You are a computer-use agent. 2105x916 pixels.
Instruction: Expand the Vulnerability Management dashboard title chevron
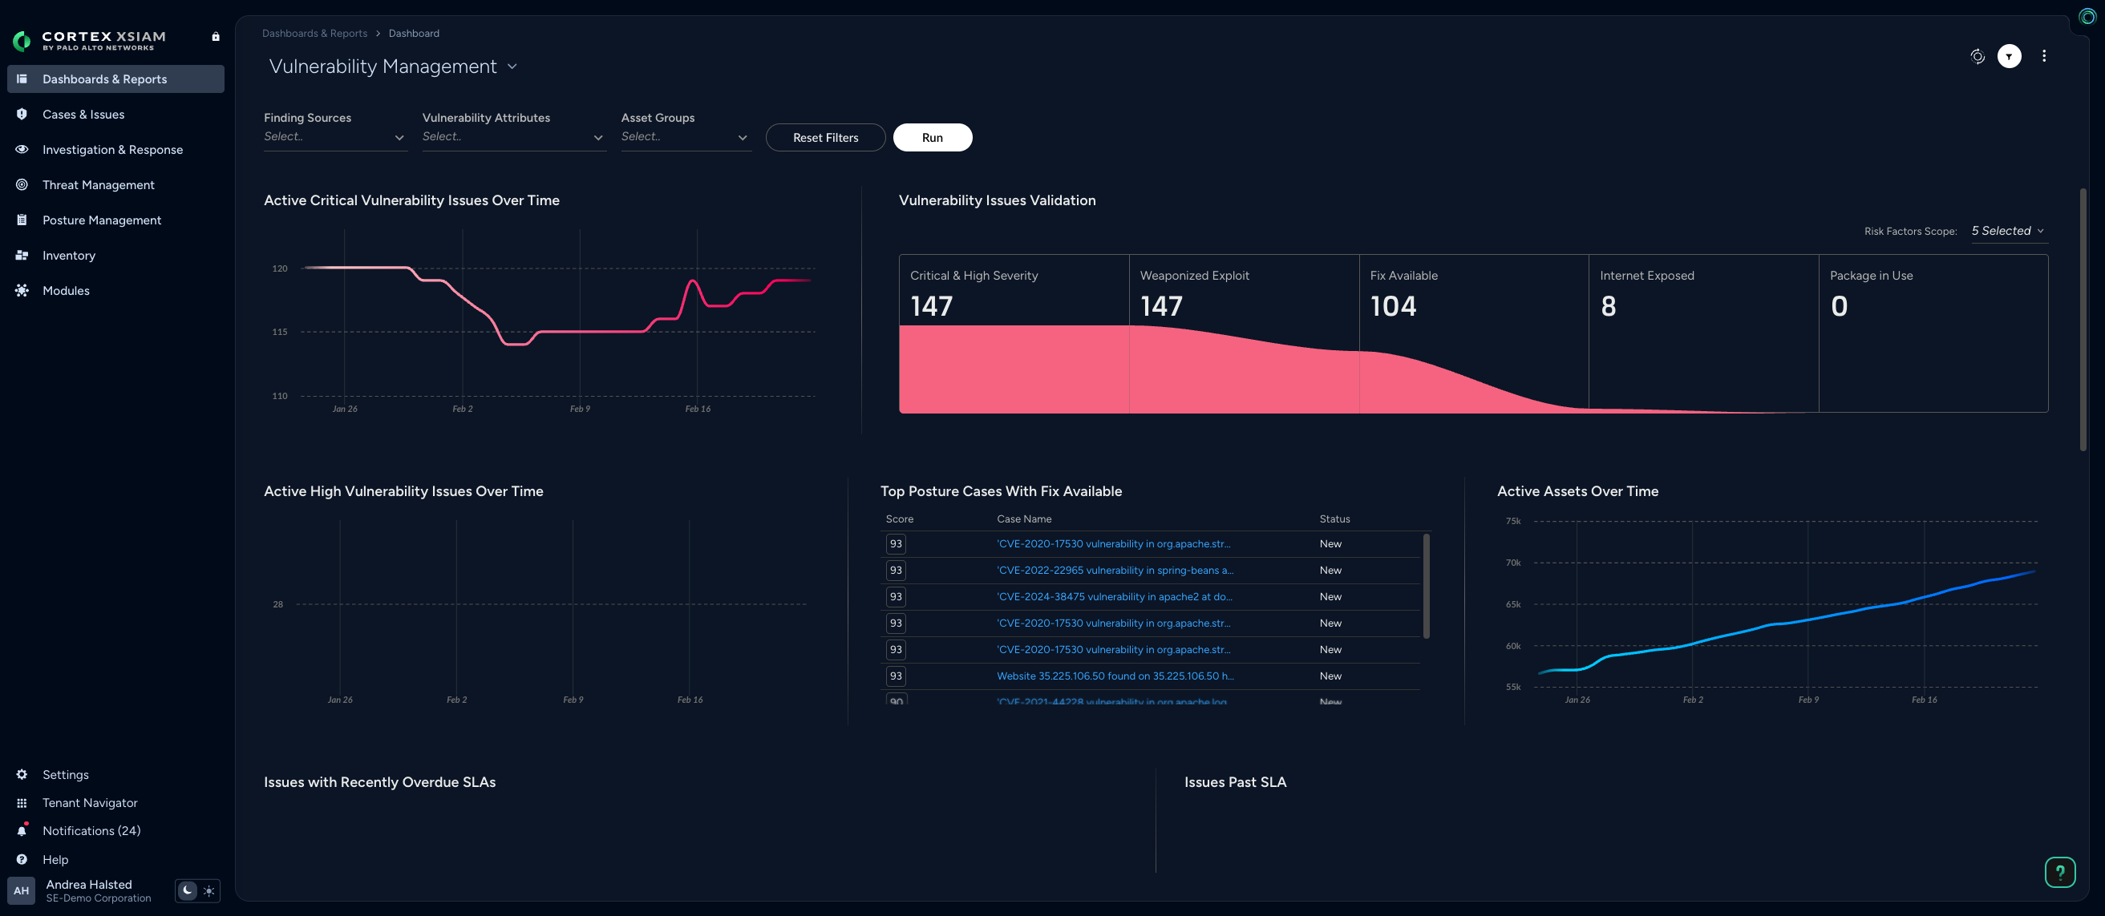click(x=512, y=67)
